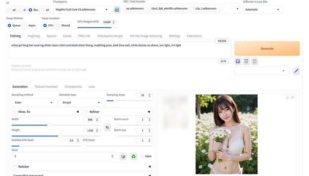Viewport: 309px width, 176px height.
Task: Click the green recycle reuse seed icon
Action: [x=133, y=156]
